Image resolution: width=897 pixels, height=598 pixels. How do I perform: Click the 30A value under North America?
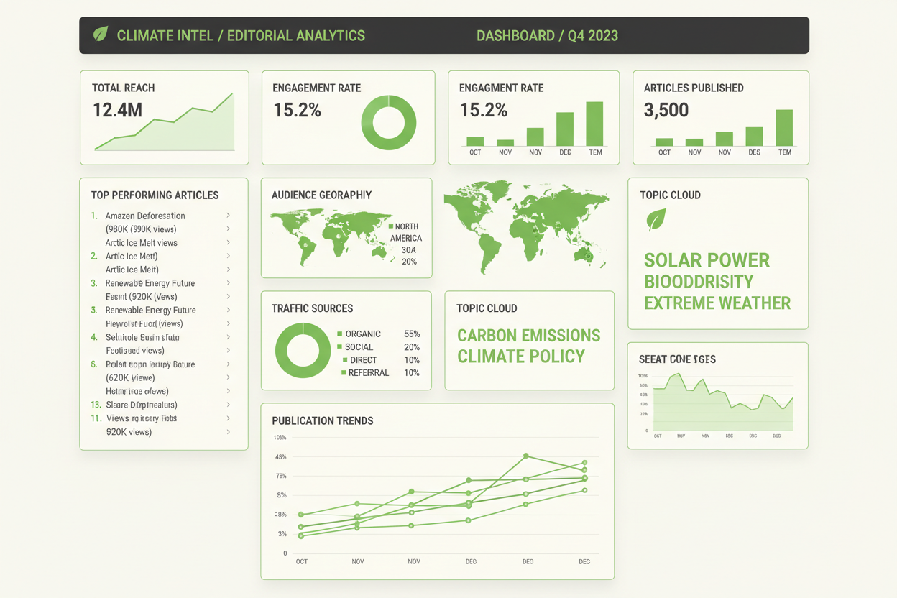point(409,250)
